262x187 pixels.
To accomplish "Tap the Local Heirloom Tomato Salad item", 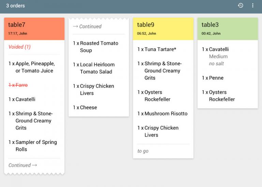I will tap(94, 68).
